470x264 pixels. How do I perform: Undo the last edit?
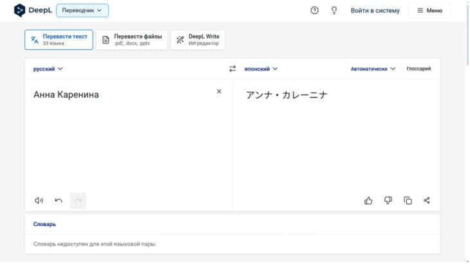pyautogui.click(x=59, y=200)
